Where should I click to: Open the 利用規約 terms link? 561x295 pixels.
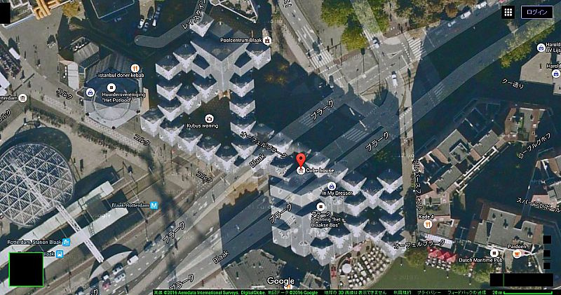pyautogui.click(x=402, y=292)
